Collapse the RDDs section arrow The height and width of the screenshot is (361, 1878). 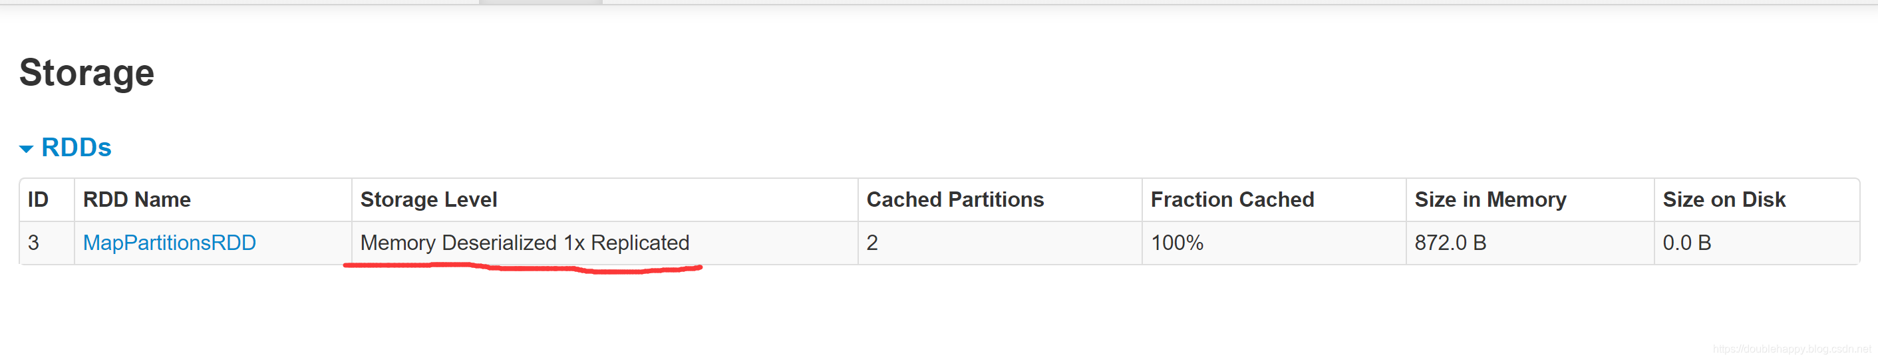pos(26,149)
